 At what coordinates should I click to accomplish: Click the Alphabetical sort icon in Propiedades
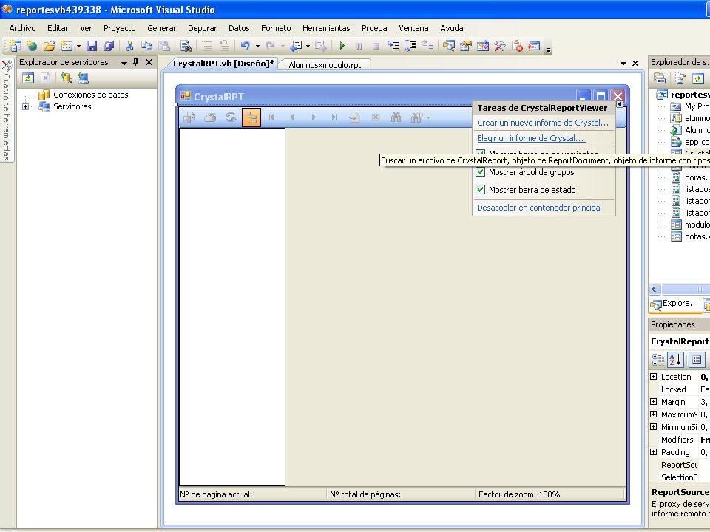pyautogui.click(x=675, y=360)
